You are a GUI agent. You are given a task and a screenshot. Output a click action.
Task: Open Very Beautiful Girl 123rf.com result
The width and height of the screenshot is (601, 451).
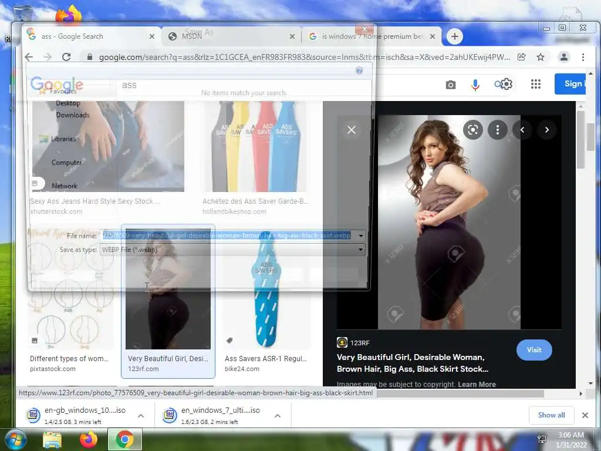point(168,301)
